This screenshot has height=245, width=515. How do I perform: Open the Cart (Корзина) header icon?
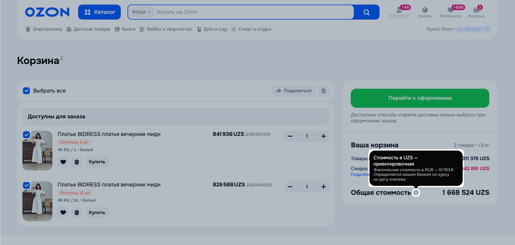click(x=476, y=12)
